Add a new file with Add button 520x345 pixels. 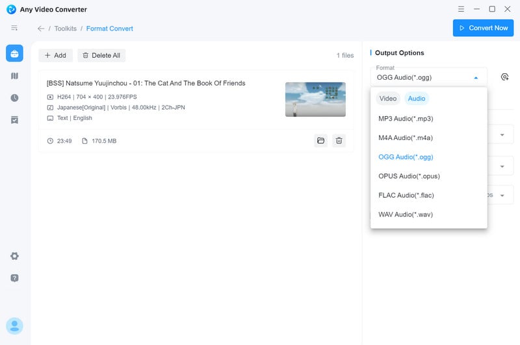pos(55,55)
